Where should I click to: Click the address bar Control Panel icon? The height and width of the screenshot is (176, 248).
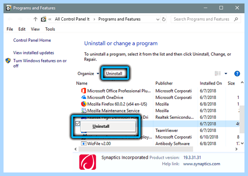coord(43,19)
